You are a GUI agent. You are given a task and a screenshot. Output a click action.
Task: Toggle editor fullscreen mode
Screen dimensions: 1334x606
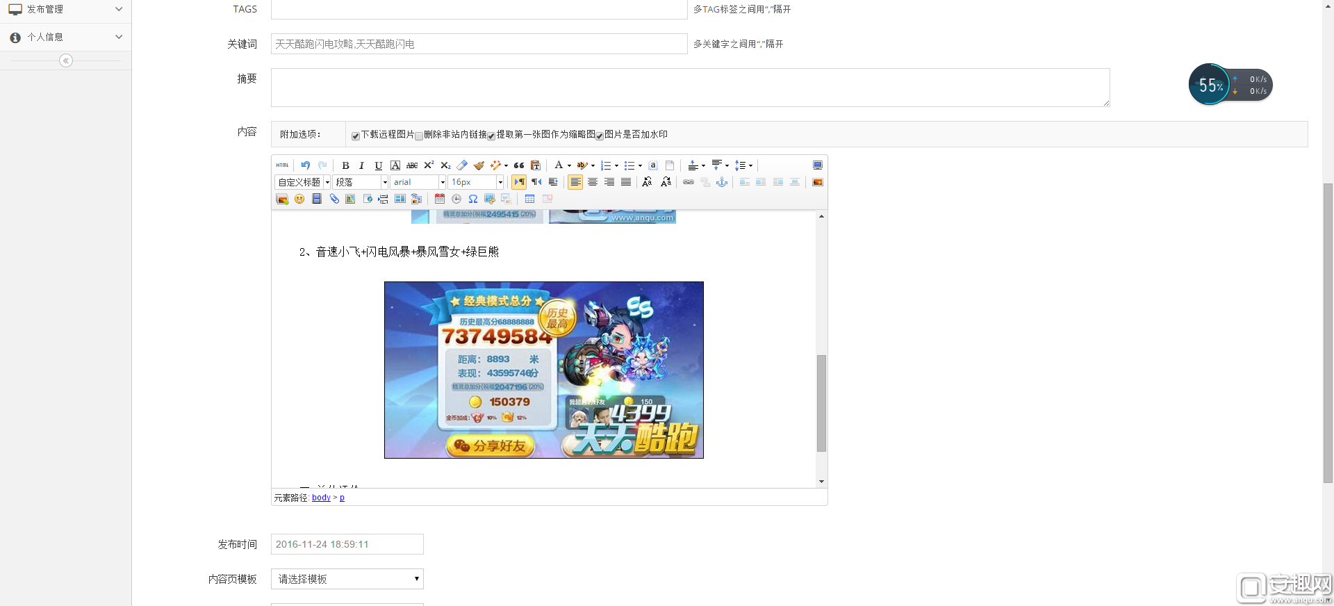pyautogui.click(x=818, y=165)
